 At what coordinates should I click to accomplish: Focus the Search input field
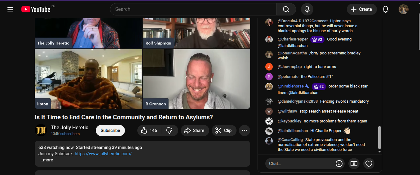(x=193, y=9)
